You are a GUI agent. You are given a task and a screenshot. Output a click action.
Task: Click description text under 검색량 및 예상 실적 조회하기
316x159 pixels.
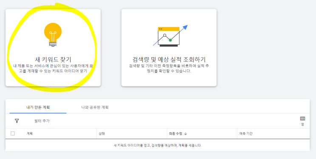[x=169, y=68]
